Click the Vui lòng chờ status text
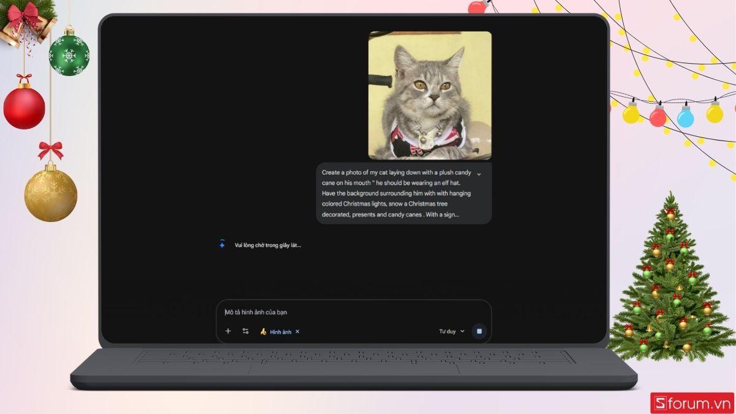Viewport: 736px width, 414px height. coord(268,245)
